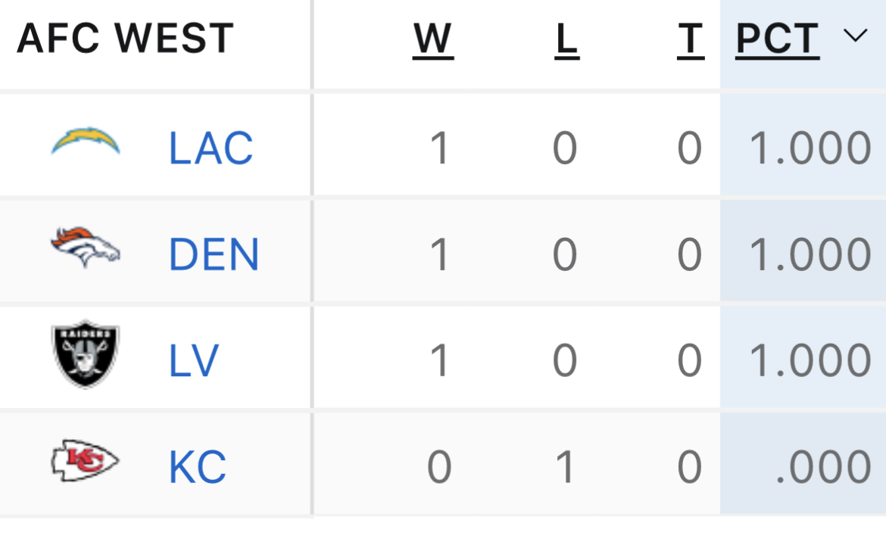Click LV's 1.000 percentage cell
The width and height of the screenshot is (886, 533).
[810, 360]
